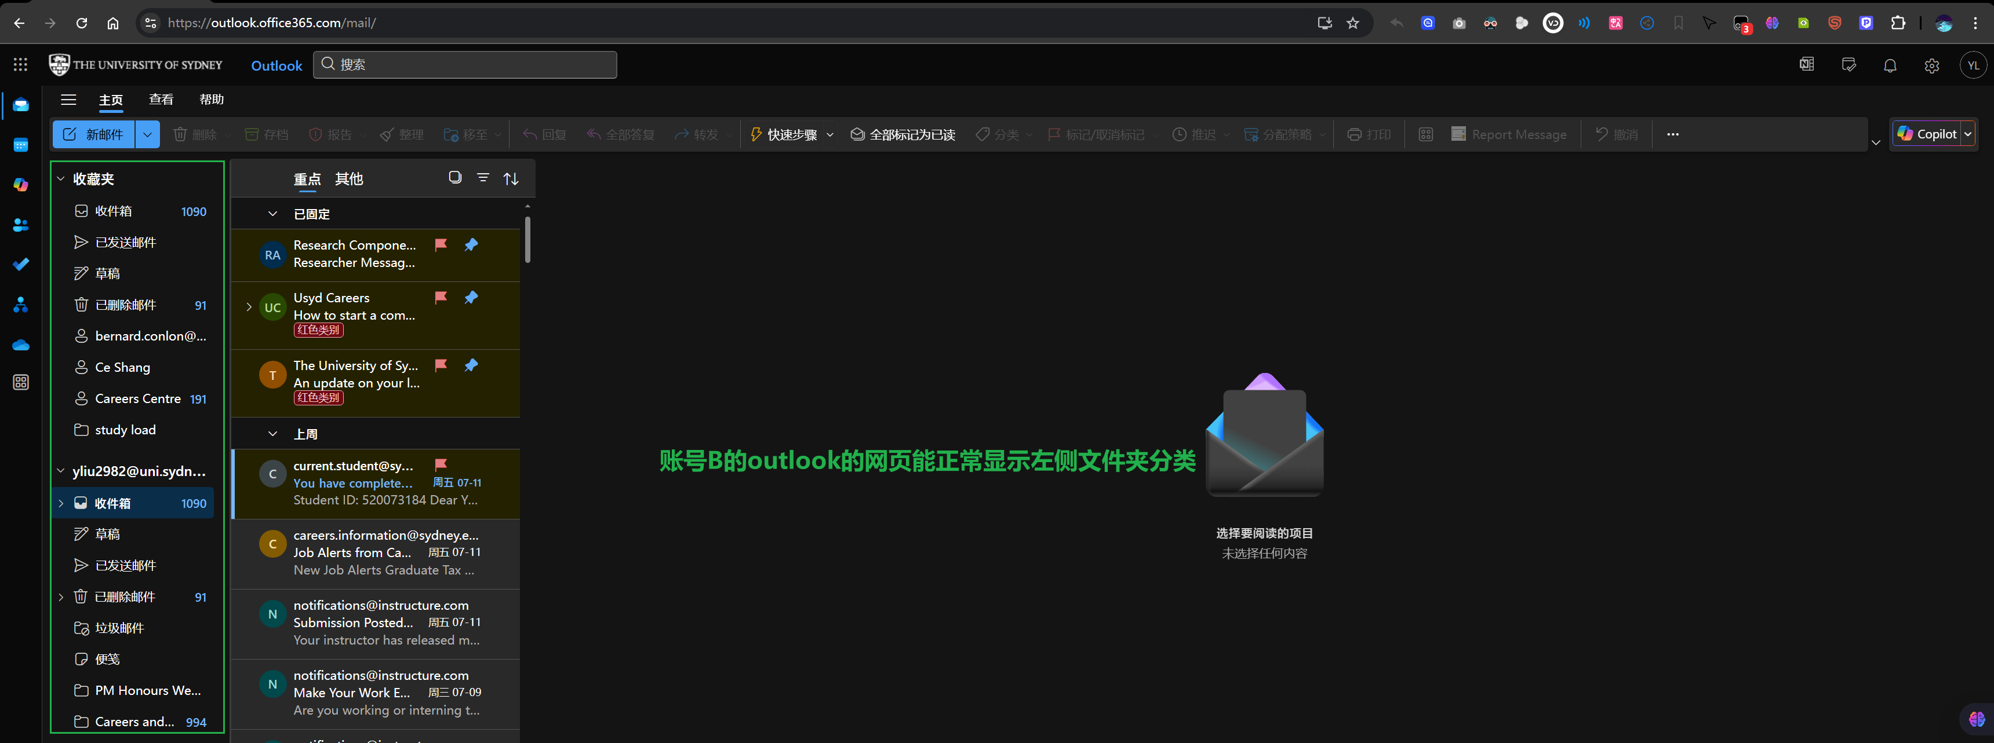Select the 重点 focused inbox tab
The image size is (1994, 743).
point(307,178)
